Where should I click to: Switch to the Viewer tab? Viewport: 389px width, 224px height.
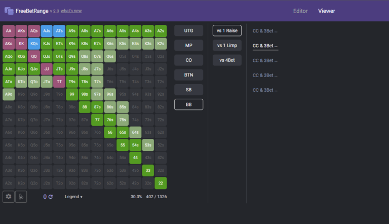326,11
